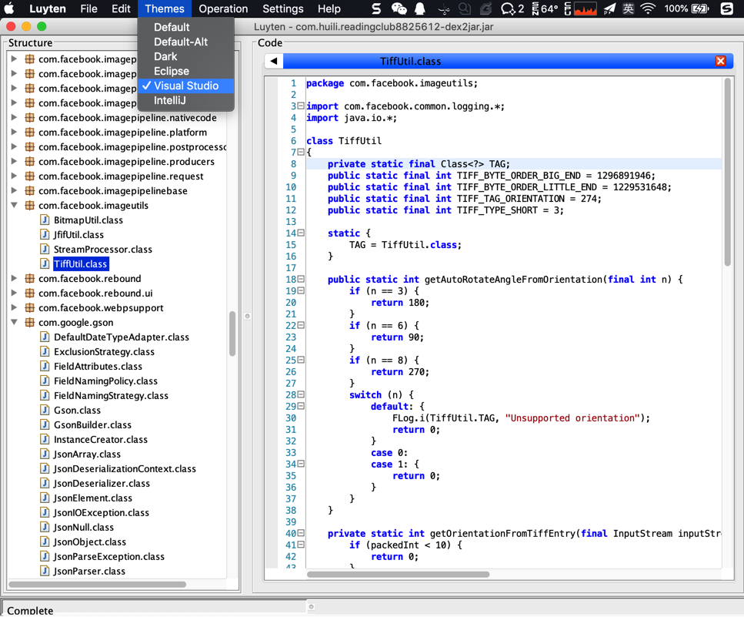Open the Settings menu
The height and width of the screenshot is (617, 744).
click(x=283, y=8)
